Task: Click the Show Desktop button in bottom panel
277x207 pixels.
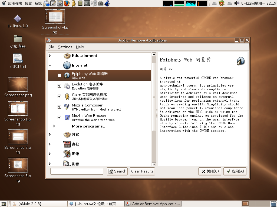Action: tap(4, 204)
